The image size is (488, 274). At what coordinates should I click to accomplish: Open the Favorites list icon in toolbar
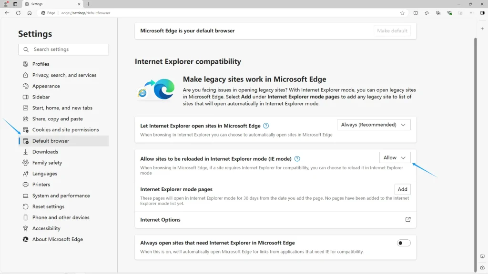[427, 13]
